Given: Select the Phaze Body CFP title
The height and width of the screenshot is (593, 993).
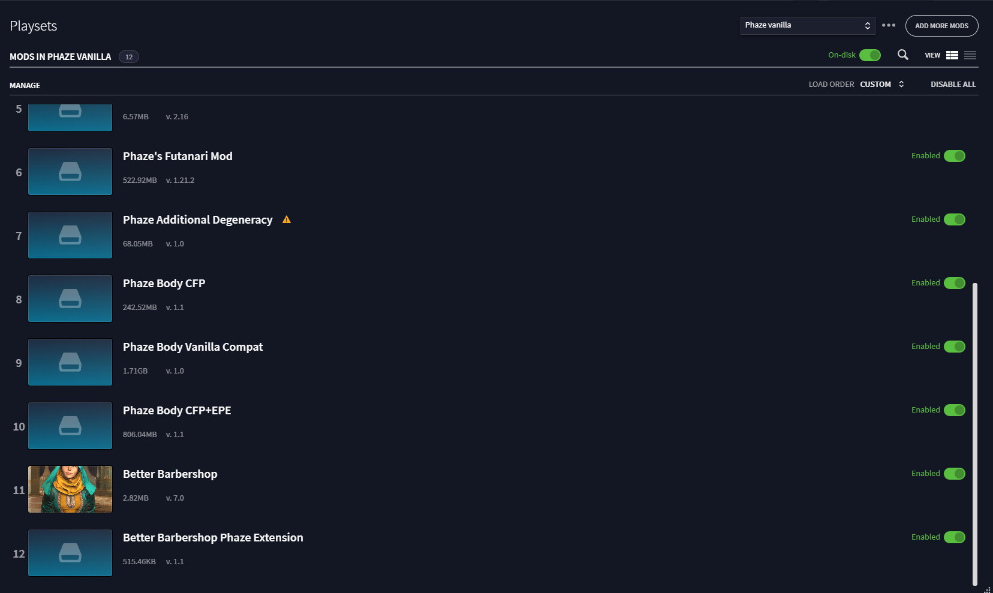Looking at the screenshot, I should (164, 284).
